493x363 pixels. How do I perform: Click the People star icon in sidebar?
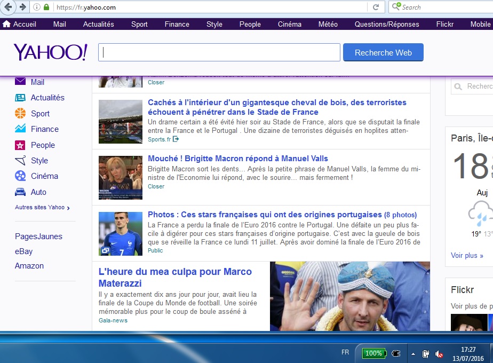(x=20, y=145)
